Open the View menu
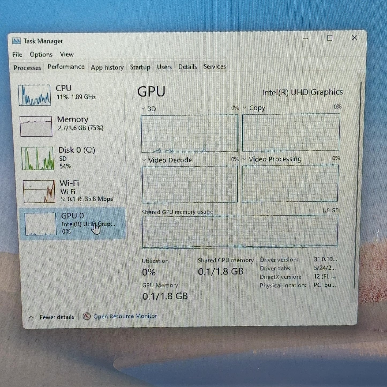 (x=67, y=54)
